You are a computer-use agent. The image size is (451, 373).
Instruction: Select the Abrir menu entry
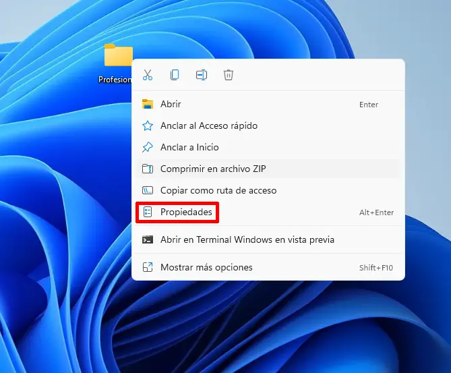pos(268,104)
